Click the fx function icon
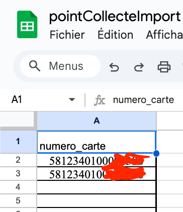 coord(100,100)
